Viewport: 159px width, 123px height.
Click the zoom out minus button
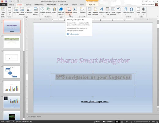pyautogui.click(x=135, y=122)
